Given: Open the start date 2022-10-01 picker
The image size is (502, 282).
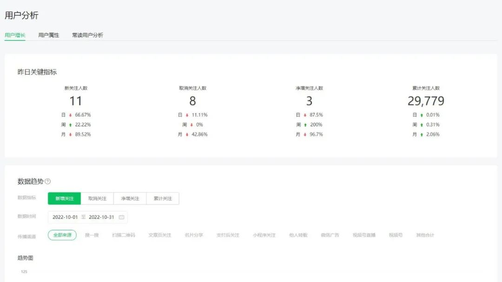Looking at the screenshot, I should tap(65, 217).
